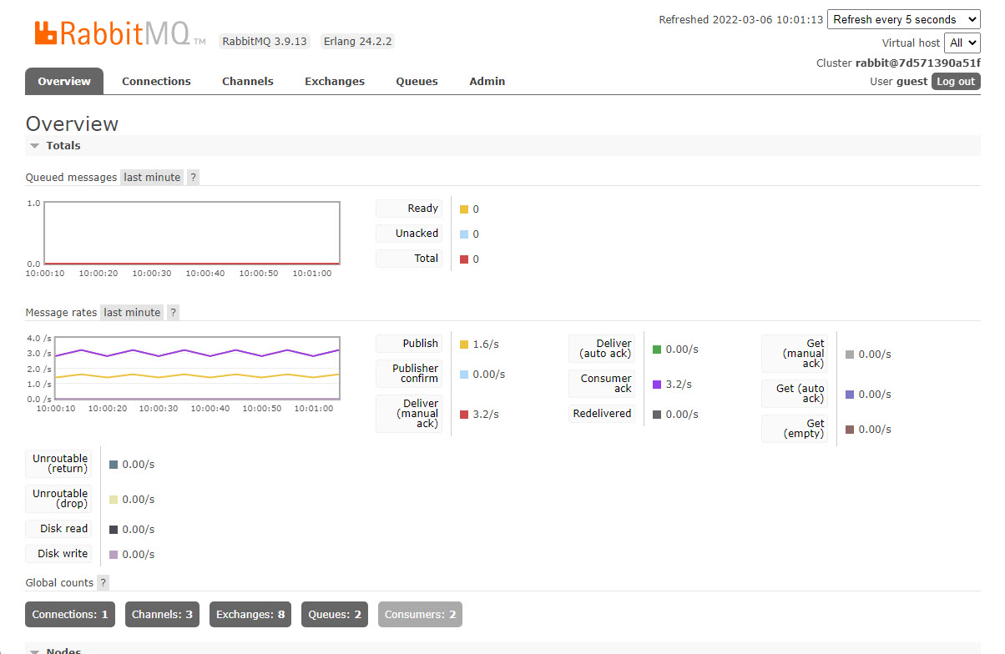
Task: Open the refresh interval dropdown
Action: tap(903, 18)
